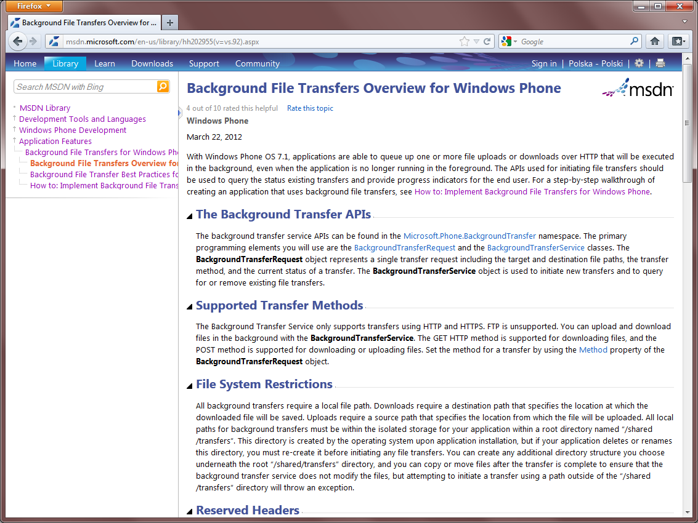Open the Firefox home page icon
This screenshot has width=698, height=523.
pos(654,41)
